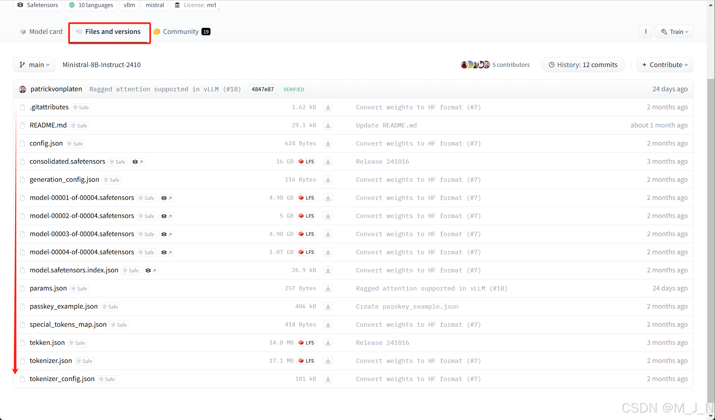
Task: Click commit hash 4847e87
Action: pos(262,89)
